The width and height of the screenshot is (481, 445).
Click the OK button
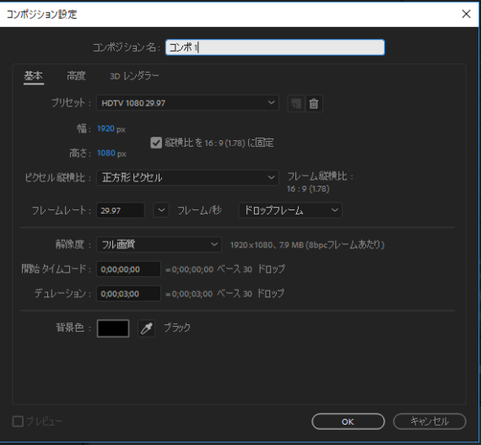pos(348,421)
